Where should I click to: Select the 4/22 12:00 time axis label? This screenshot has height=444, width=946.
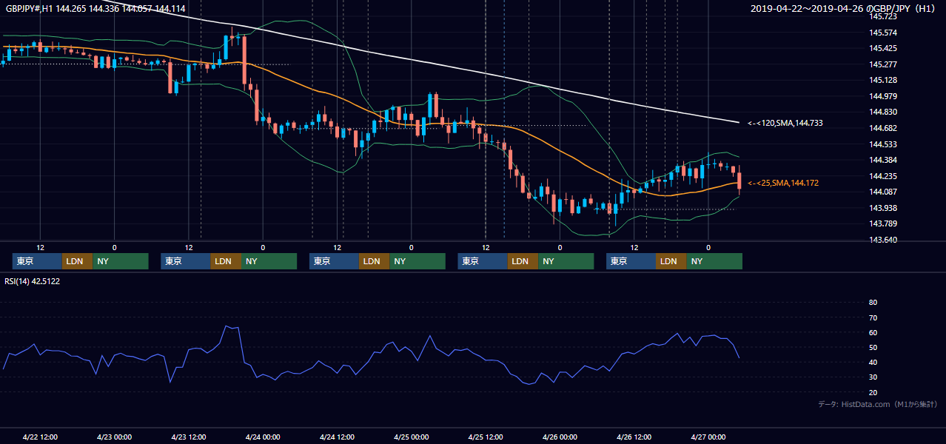click(x=40, y=437)
